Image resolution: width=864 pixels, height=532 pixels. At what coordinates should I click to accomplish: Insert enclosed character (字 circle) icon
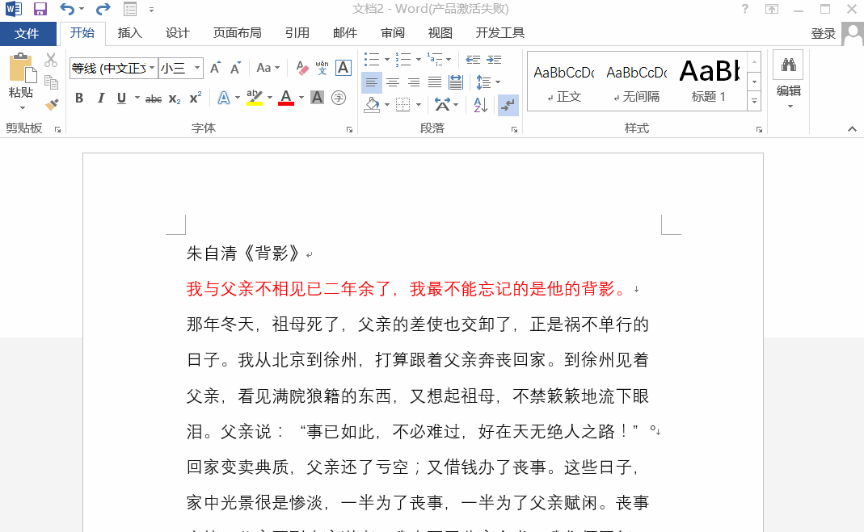(339, 98)
